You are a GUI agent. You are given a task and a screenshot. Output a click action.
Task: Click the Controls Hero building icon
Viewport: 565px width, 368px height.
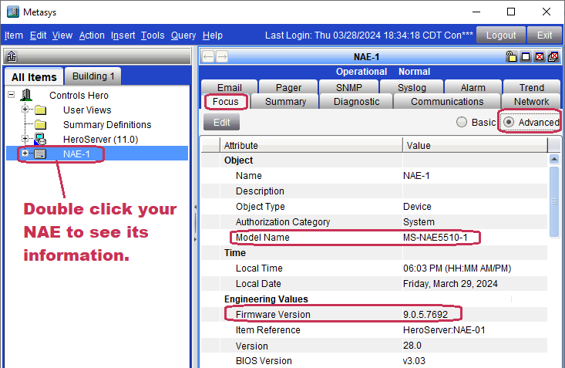(26, 95)
